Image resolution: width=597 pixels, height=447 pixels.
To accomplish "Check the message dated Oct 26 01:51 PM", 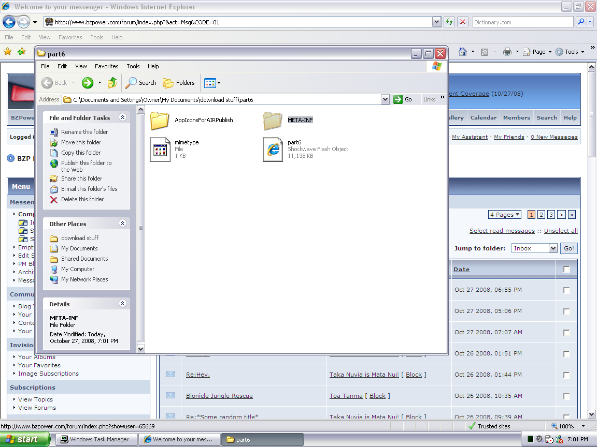I will coord(566,354).
